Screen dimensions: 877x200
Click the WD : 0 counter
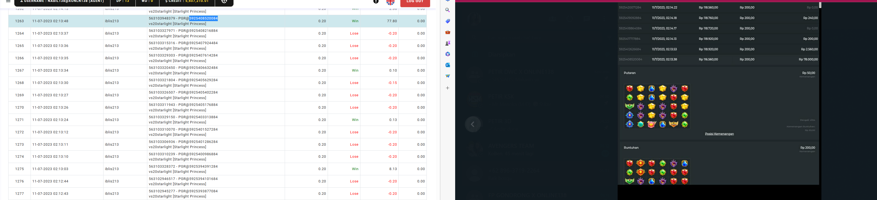[147, 1]
